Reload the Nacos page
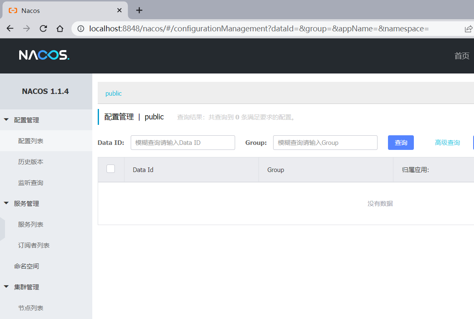The width and height of the screenshot is (474, 319). click(x=43, y=29)
